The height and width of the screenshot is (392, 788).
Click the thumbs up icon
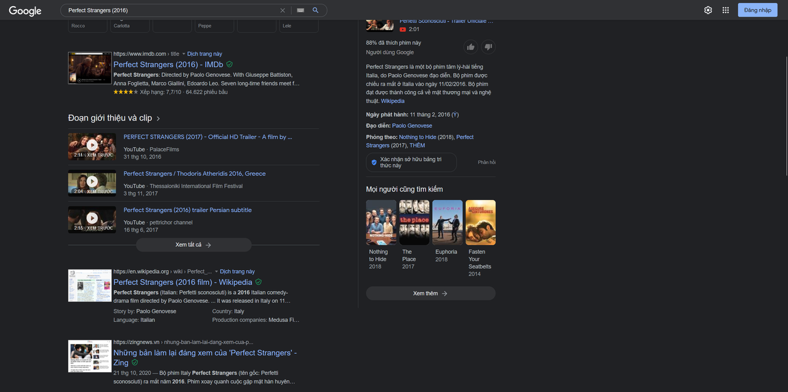point(471,47)
